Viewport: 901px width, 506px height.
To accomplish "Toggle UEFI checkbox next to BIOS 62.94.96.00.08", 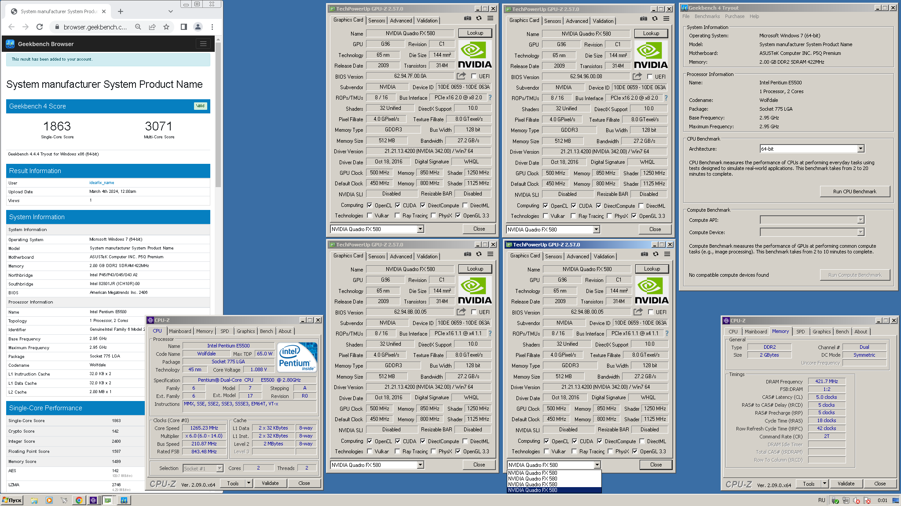I will click(x=650, y=76).
